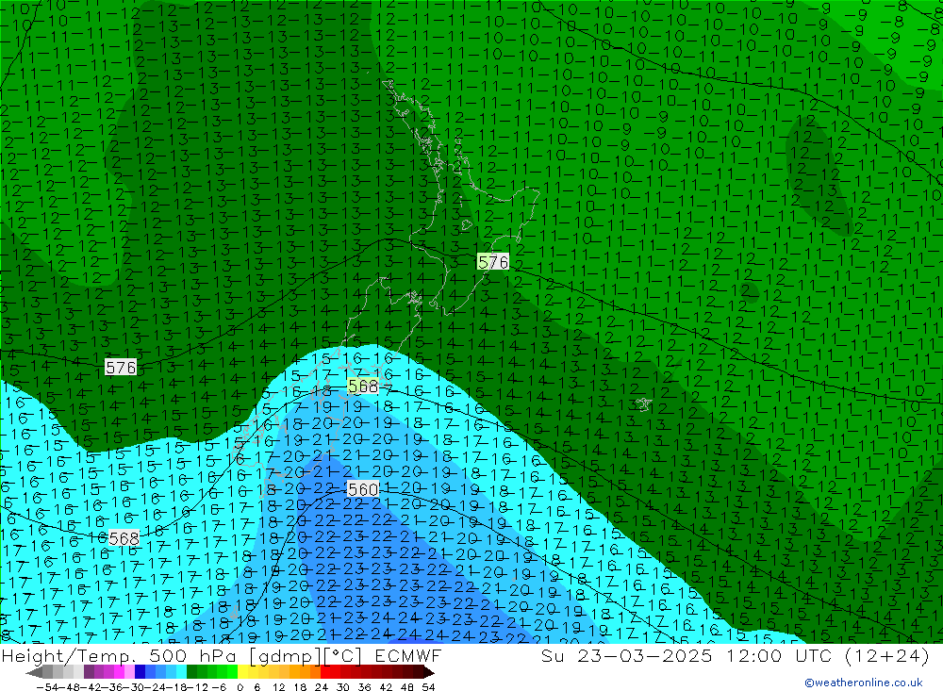Viewport: 943px width, 691px height.
Task: Pick the dark blue swatch above scale value -30
Action: (x=140, y=672)
